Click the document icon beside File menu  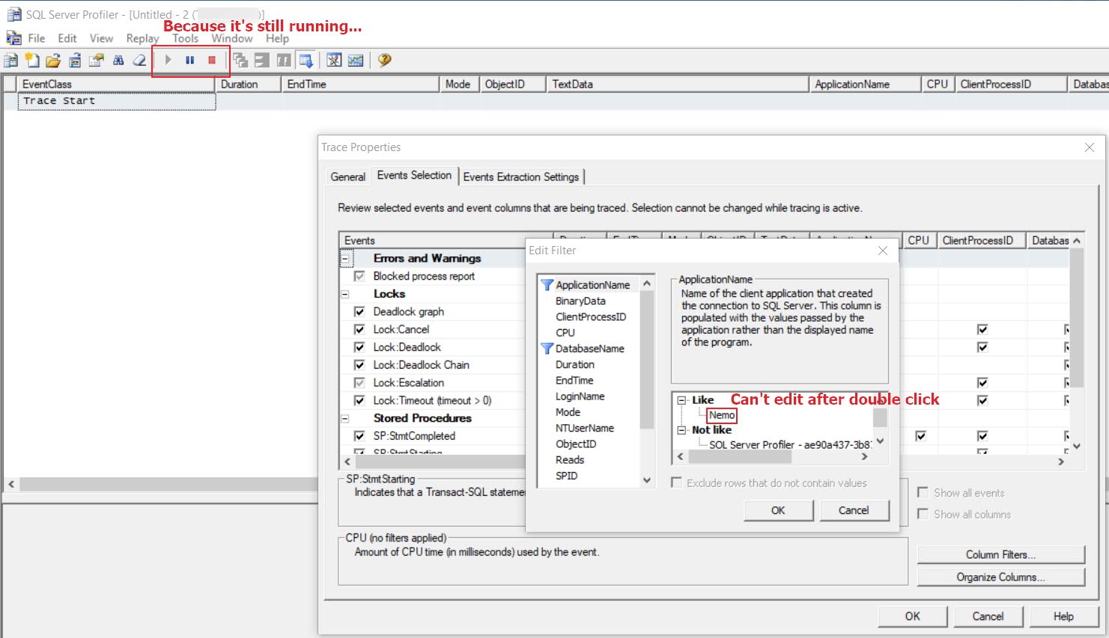(13, 38)
